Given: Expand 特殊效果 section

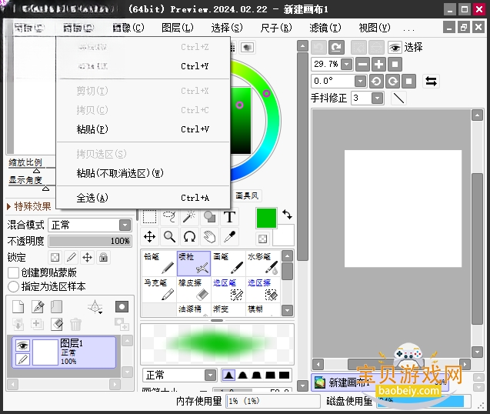Looking at the screenshot, I should 28,206.
